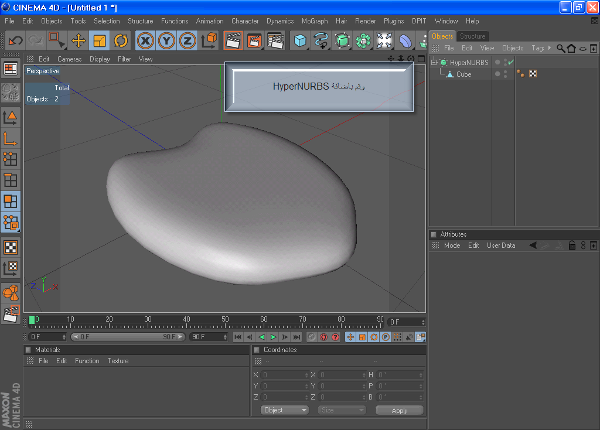The height and width of the screenshot is (430, 600).
Task: Open the Character menu
Action: pyautogui.click(x=245, y=21)
